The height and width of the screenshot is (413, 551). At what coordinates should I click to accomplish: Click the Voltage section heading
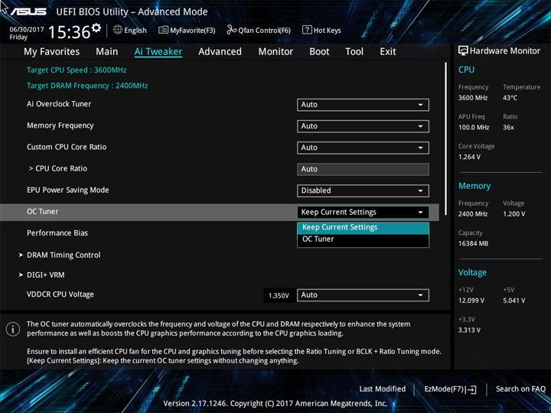473,272
